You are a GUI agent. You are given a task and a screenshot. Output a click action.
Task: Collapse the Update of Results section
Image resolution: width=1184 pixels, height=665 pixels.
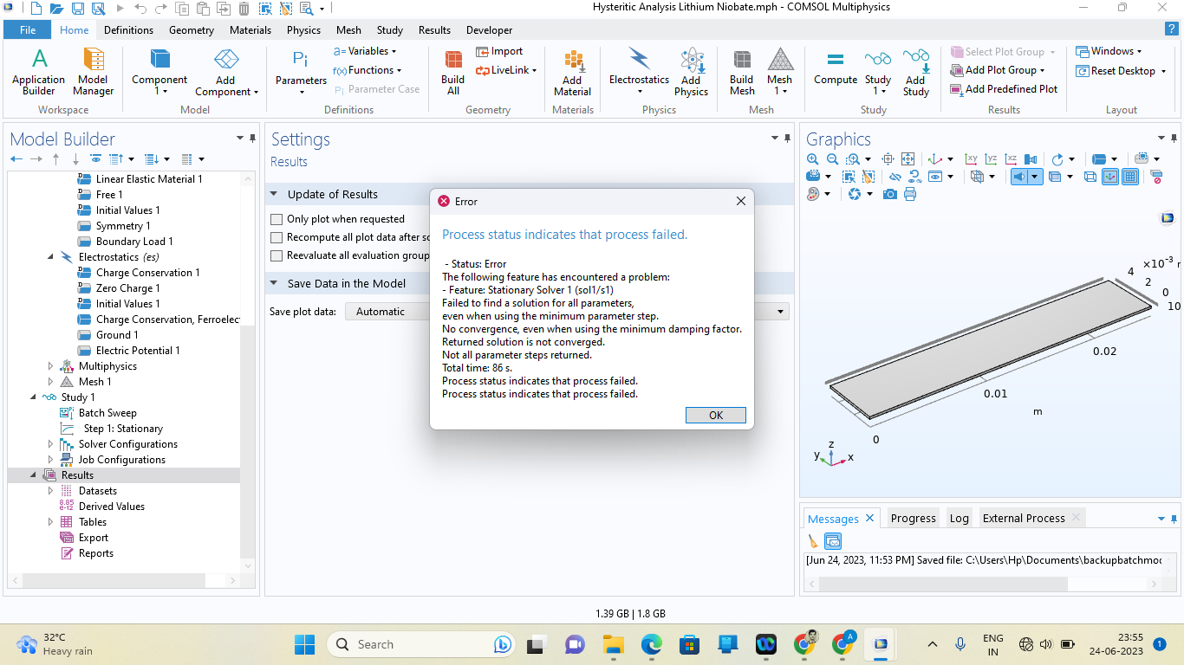pyautogui.click(x=274, y=195)
